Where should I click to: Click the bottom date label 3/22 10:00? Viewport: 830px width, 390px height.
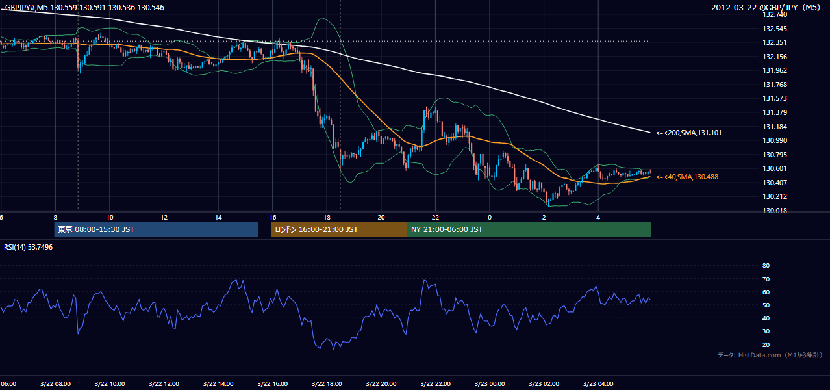[109, 383]
